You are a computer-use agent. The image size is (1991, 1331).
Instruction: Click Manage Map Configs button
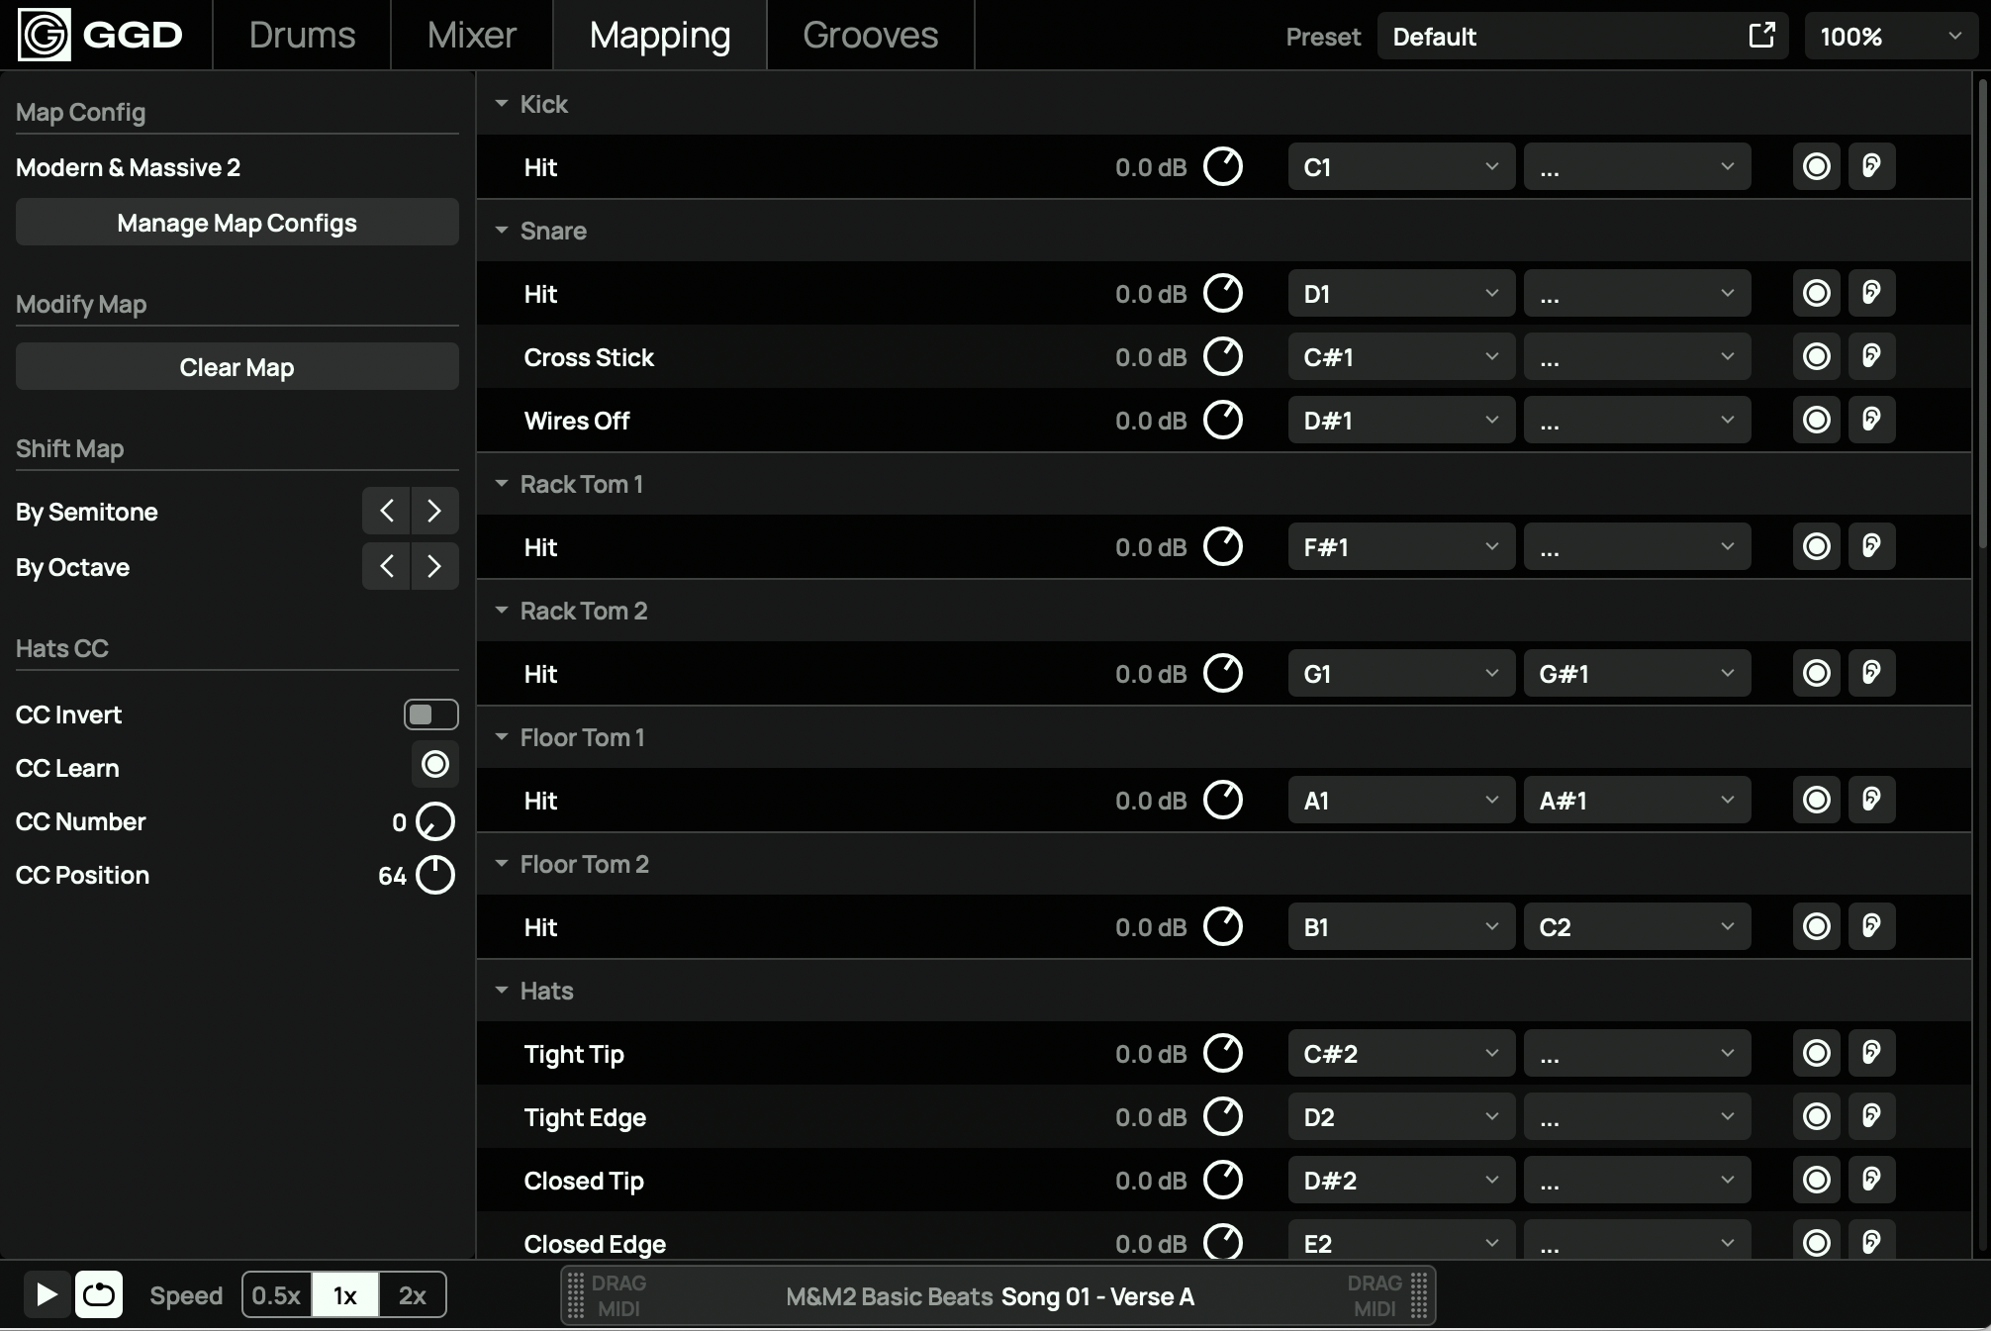[237, 222]
